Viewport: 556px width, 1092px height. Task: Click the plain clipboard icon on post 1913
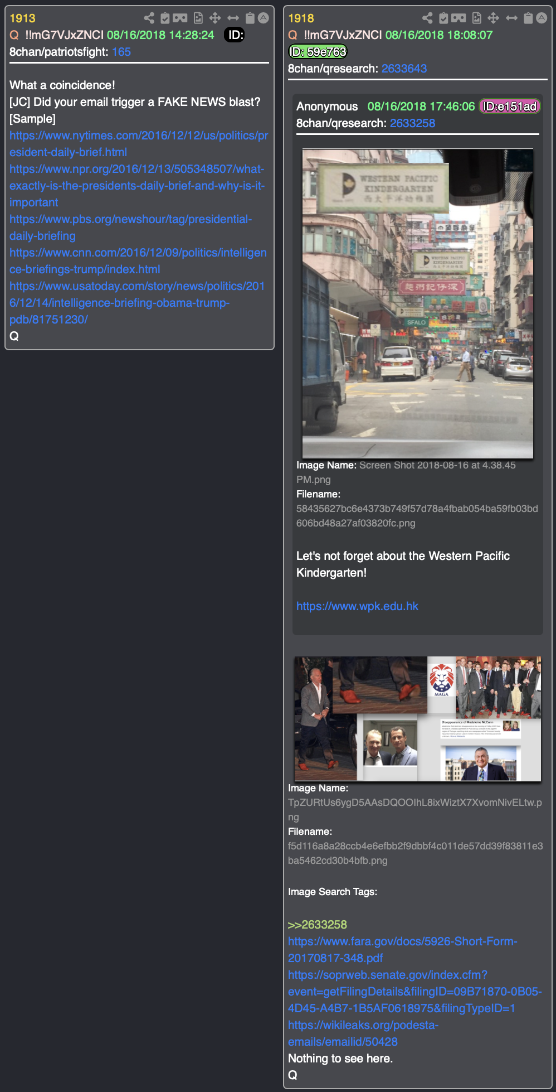250,18
